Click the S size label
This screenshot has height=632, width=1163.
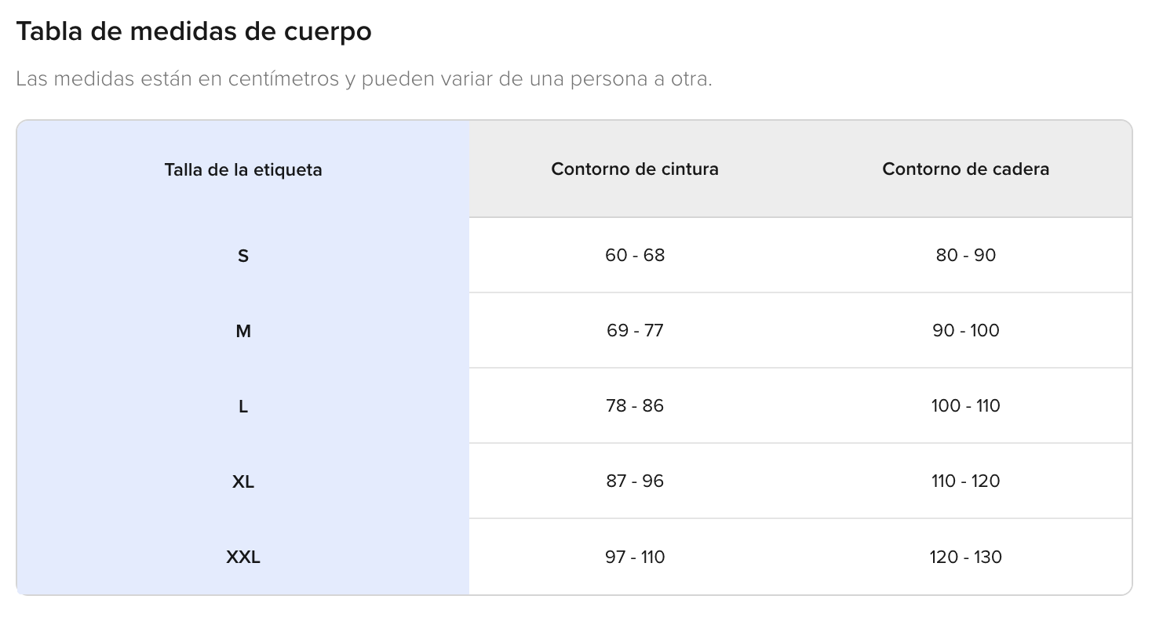(x=243, y=256)
